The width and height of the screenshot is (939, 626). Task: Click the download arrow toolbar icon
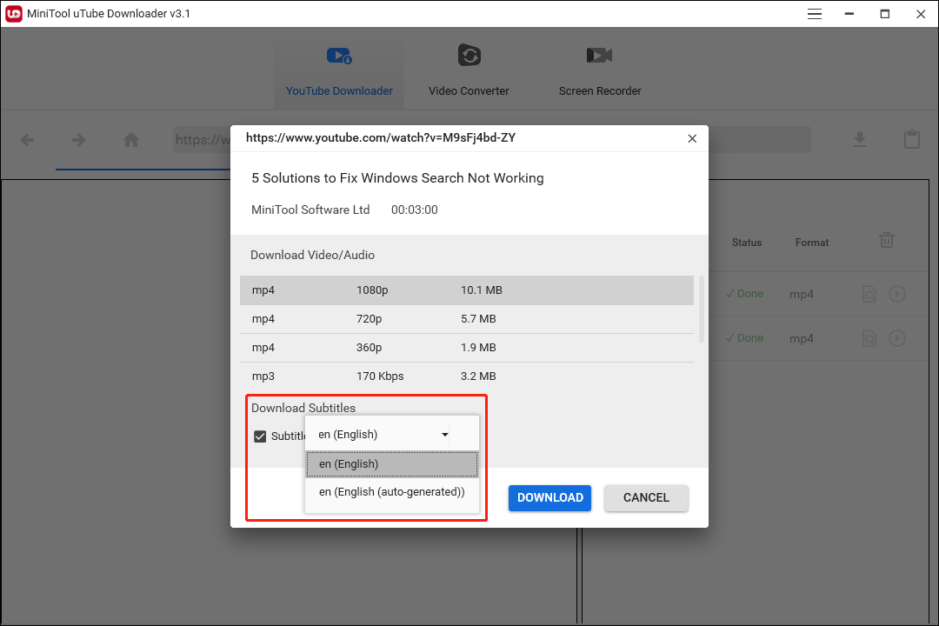859,140
